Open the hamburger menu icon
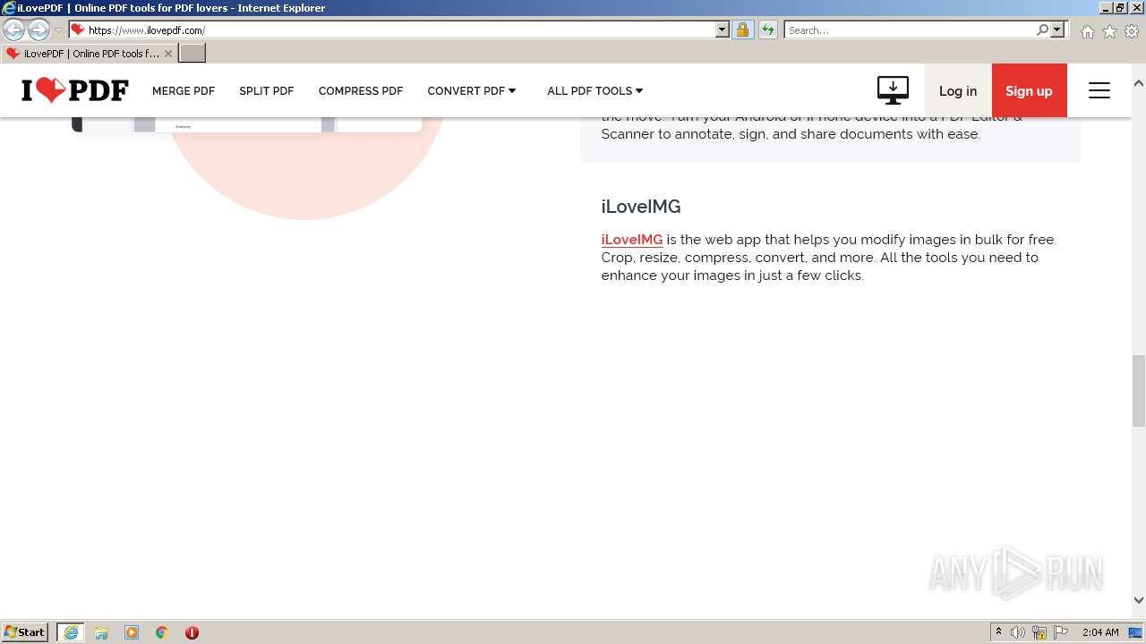The width and height of the screenshot is (1146, 644). click(1099, 90)
